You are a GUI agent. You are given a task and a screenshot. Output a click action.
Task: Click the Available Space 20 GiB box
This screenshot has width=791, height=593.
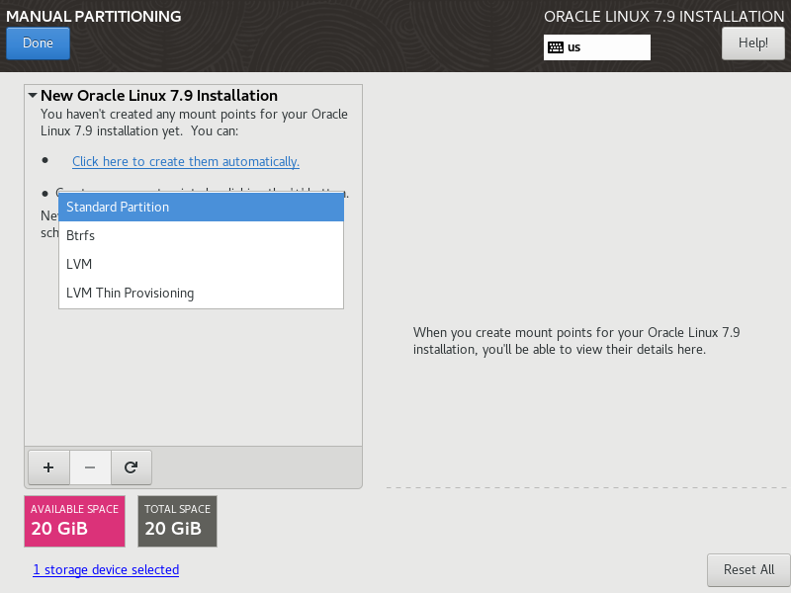tap(75, 521)
